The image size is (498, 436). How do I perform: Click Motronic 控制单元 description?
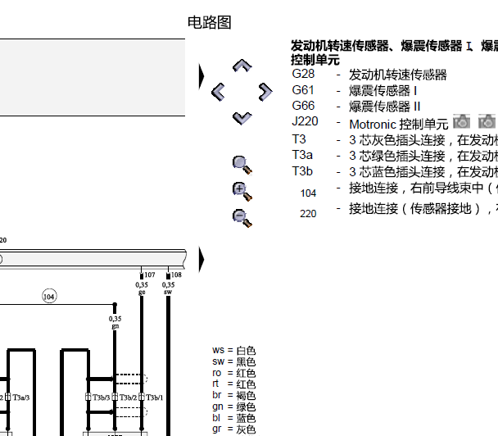pos(399,125)
